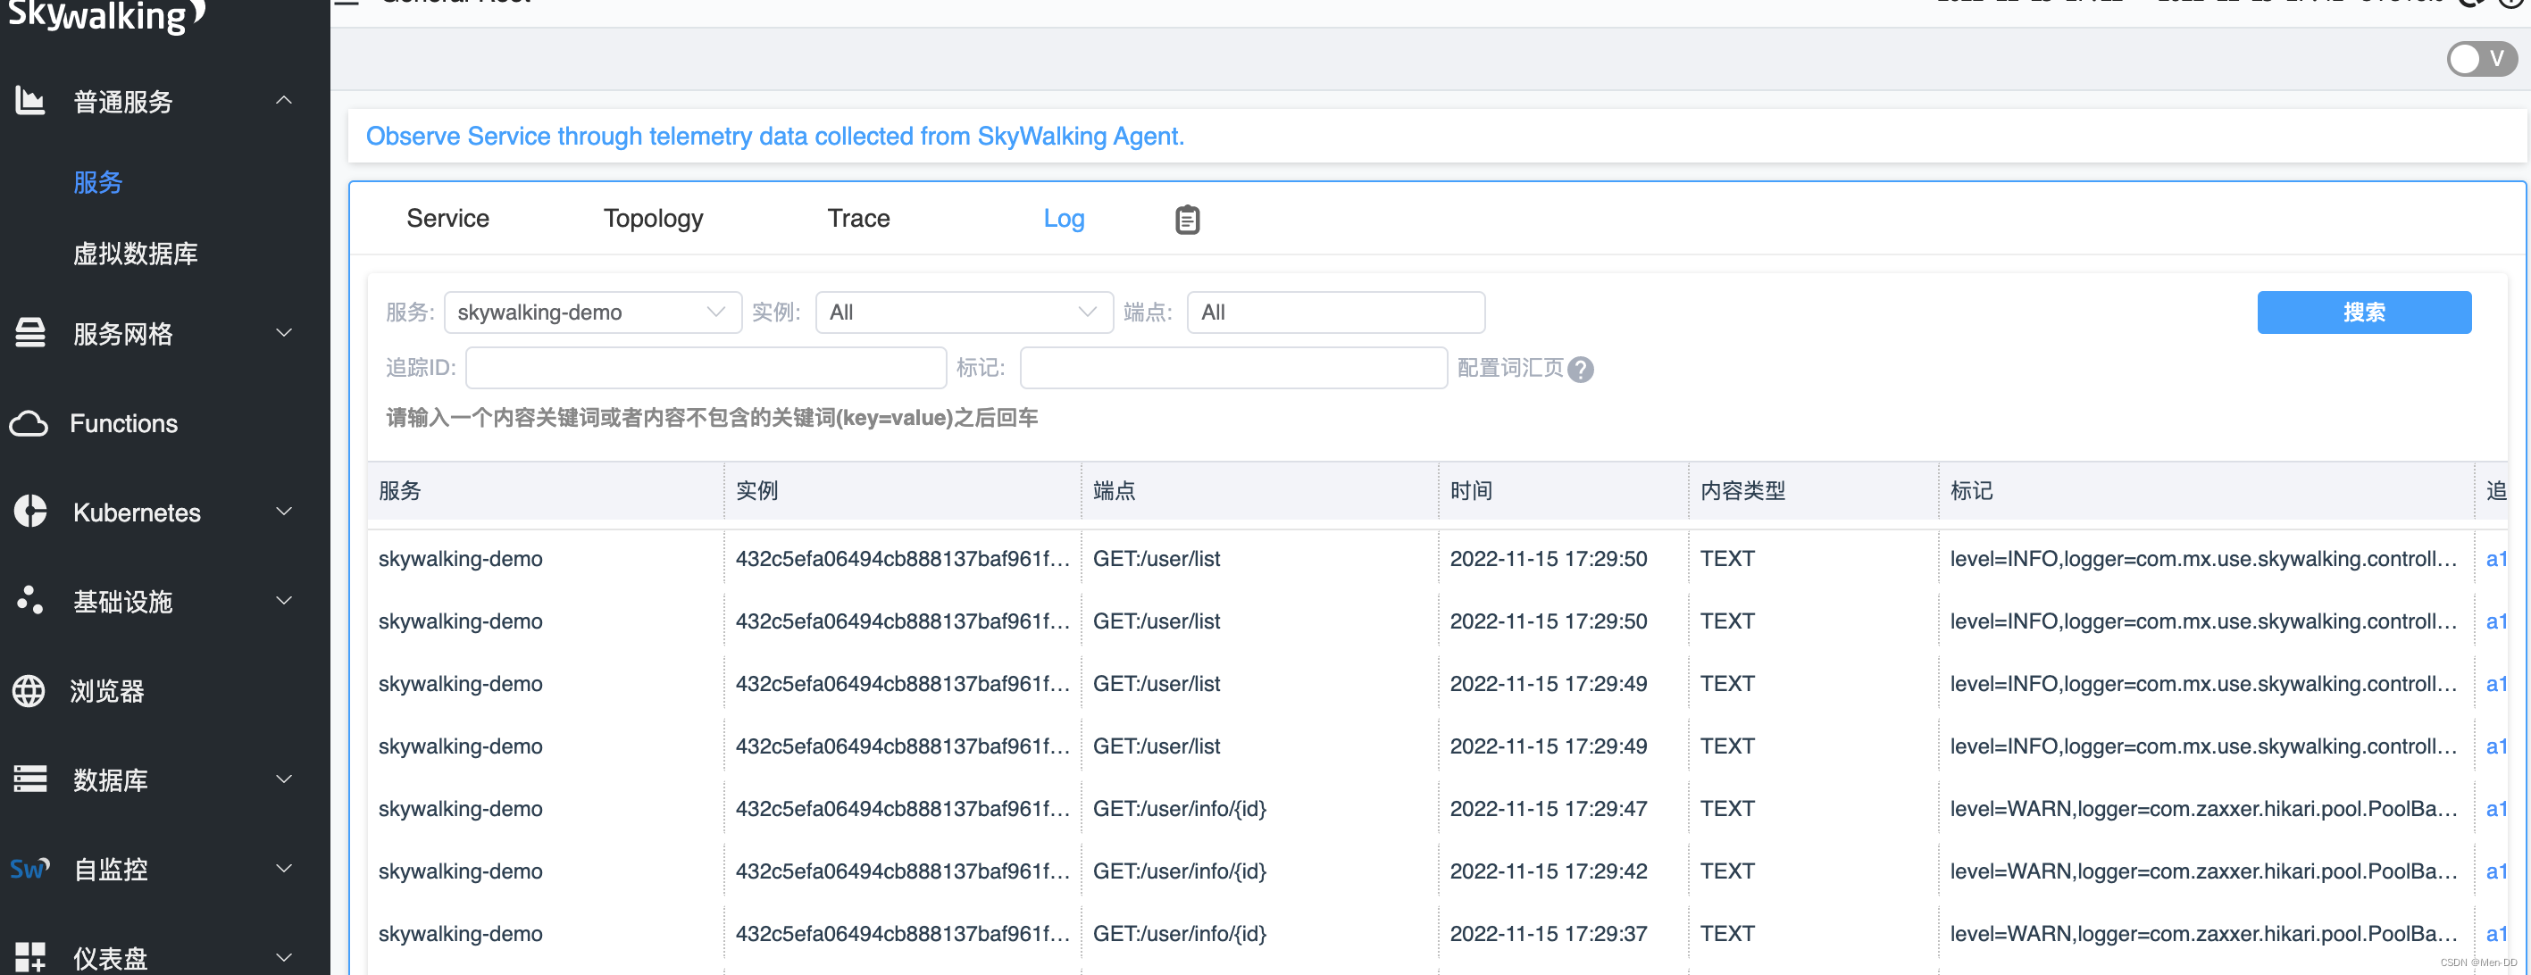Click trace link a1 in 17:29:37 row
The image size is (2531, 975).
2495,934
